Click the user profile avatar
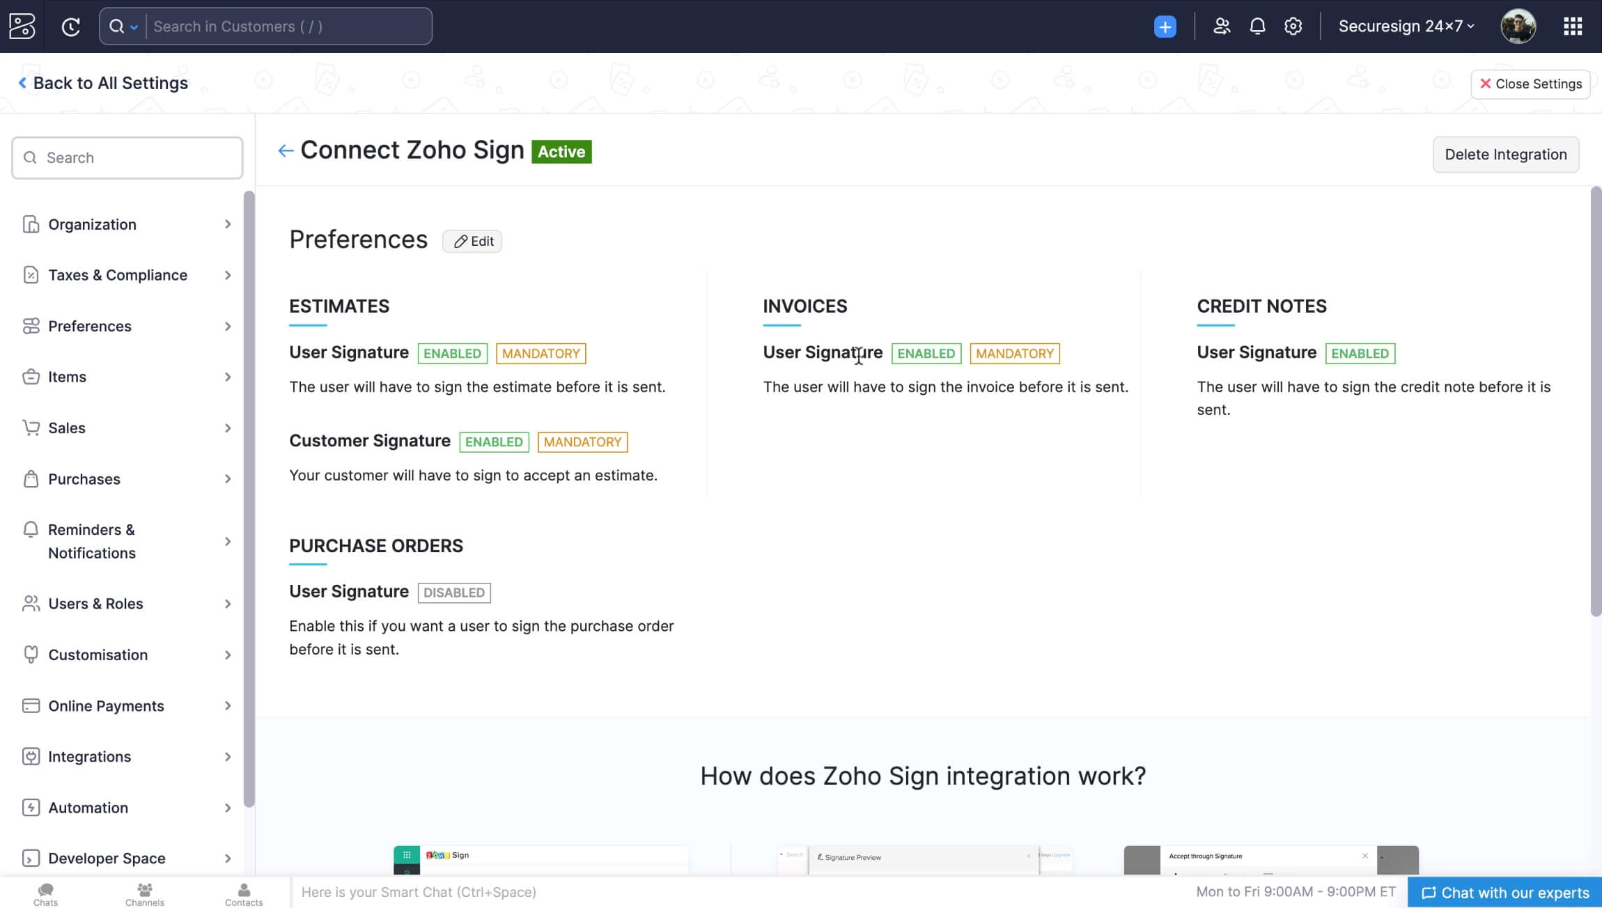Viewport: 1602px width, 908px height. [1518, 26]
